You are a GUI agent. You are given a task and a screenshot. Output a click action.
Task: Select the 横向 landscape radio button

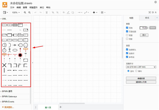click(137, 71)
